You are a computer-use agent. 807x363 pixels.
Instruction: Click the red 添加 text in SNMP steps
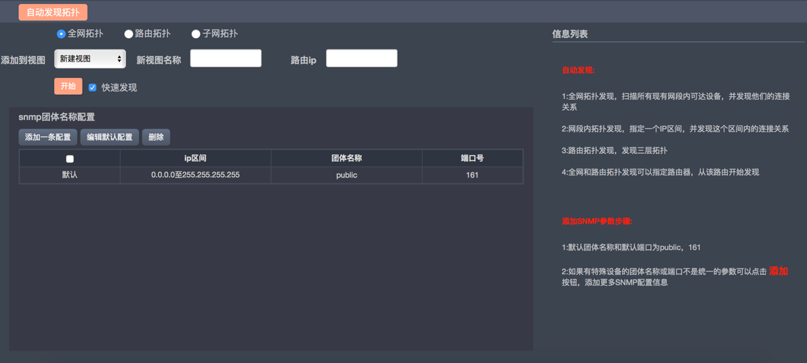[778, 271]
